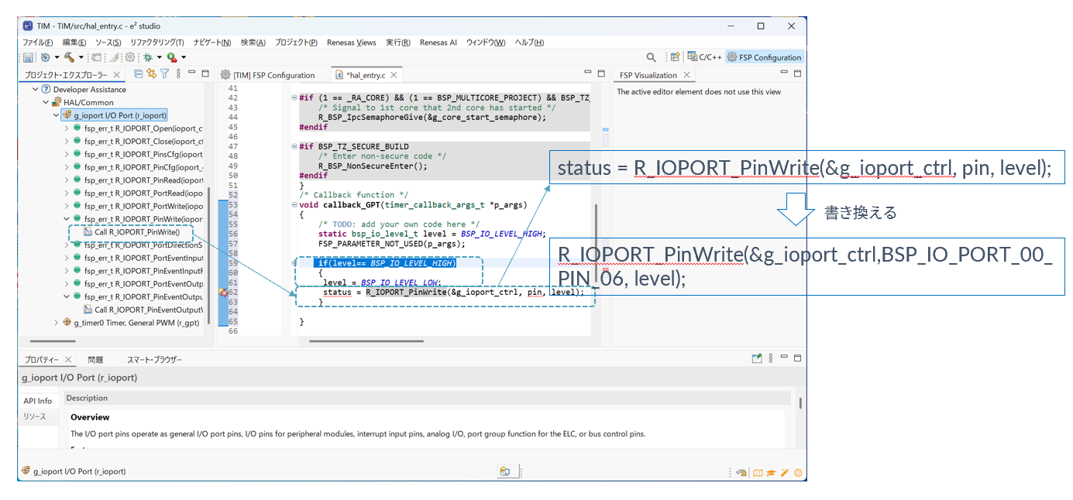Click the hammer Build icon
The height and width of the screenshot is (500, 1073).
(70, 57)
